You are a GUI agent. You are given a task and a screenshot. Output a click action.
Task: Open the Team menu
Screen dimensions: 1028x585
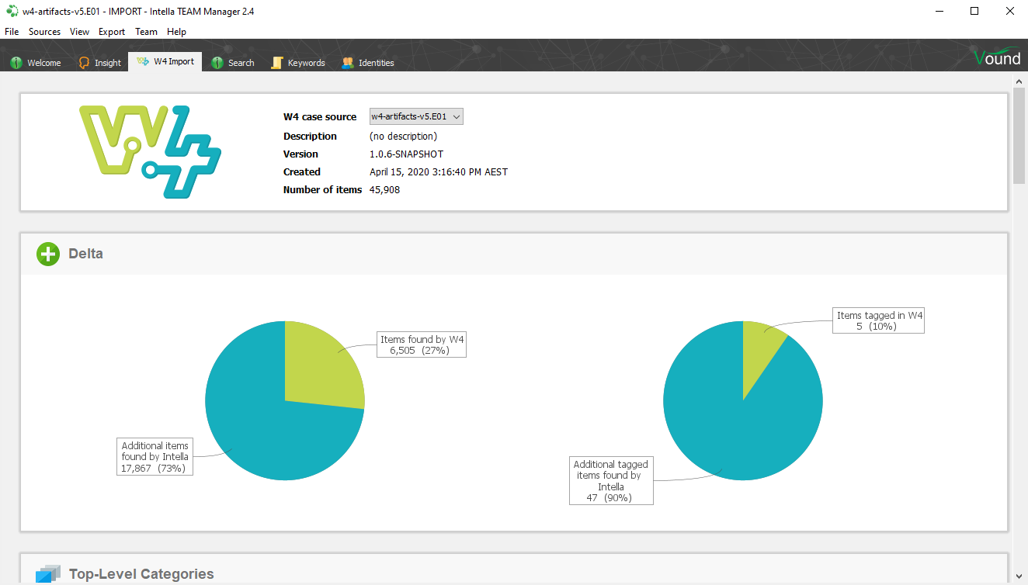[x=146, y=32]
